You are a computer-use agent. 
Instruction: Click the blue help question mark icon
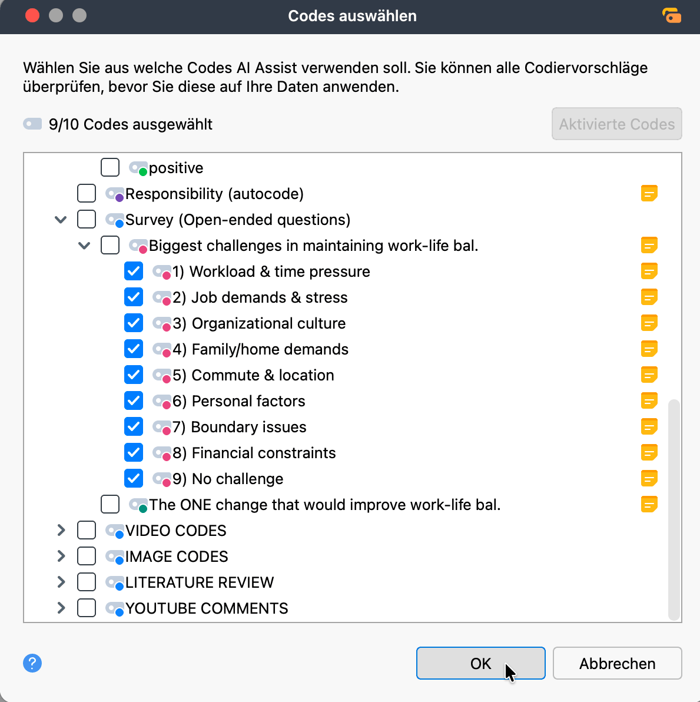coord(32,663)
